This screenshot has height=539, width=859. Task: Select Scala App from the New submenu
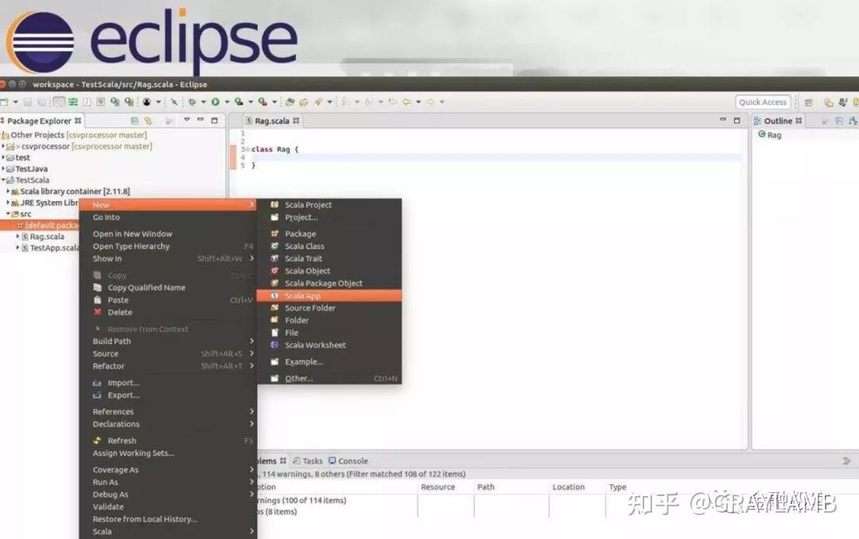click(x=302, y=295)
